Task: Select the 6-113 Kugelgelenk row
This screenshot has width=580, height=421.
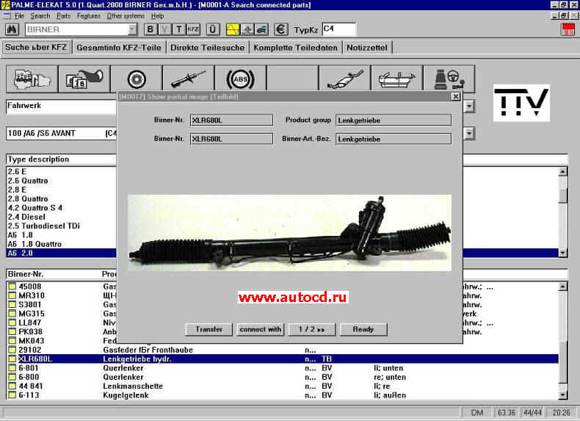Action: [283, 395]
